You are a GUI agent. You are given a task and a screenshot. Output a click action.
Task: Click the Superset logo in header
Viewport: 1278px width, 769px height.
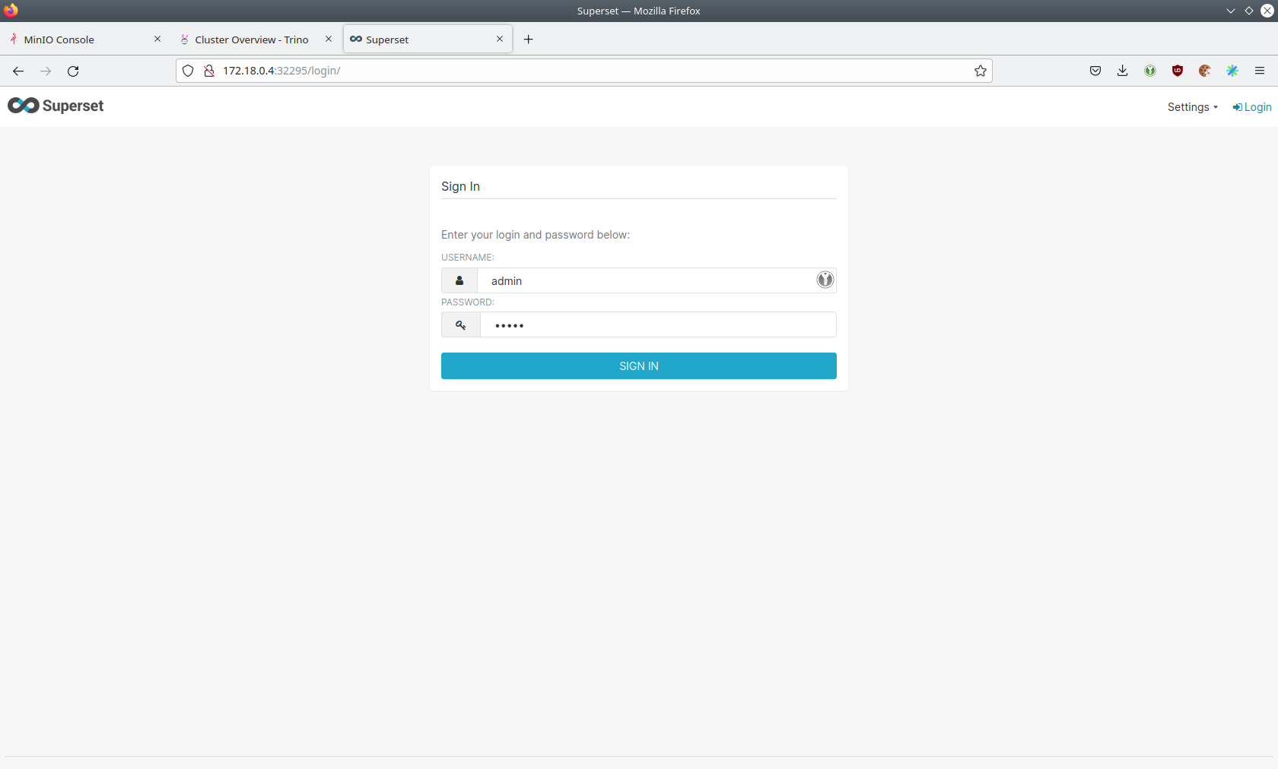(56, 106)
